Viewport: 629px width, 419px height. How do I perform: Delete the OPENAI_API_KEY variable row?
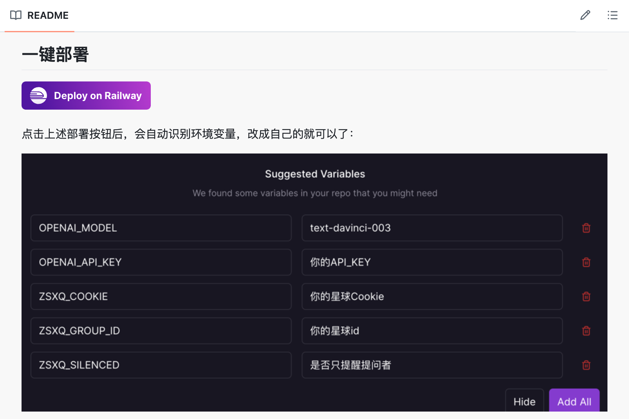pos(586,262)
